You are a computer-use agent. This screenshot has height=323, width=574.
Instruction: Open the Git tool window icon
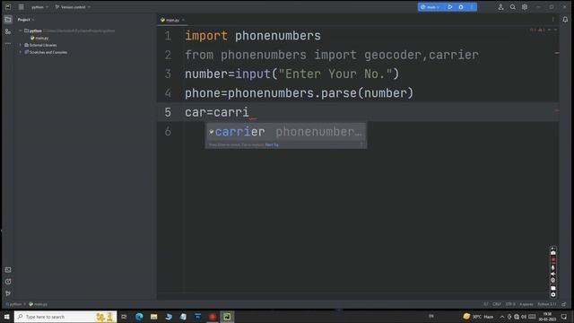tap(8, 293)
